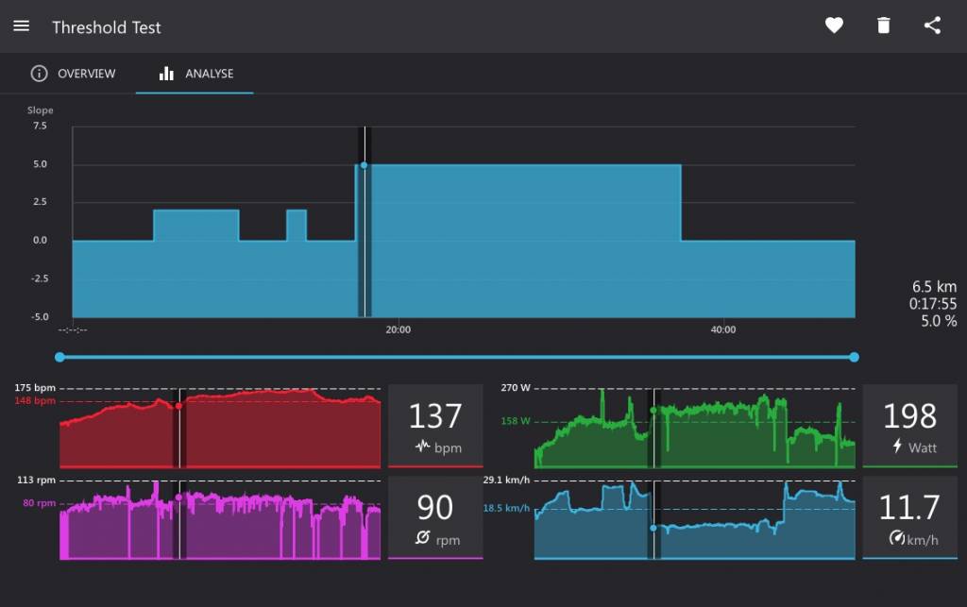Image resolution: width=967 pixels, height=607 pixels.
Task: Delete the workout using trash icon
Action: tap(883, 26)
